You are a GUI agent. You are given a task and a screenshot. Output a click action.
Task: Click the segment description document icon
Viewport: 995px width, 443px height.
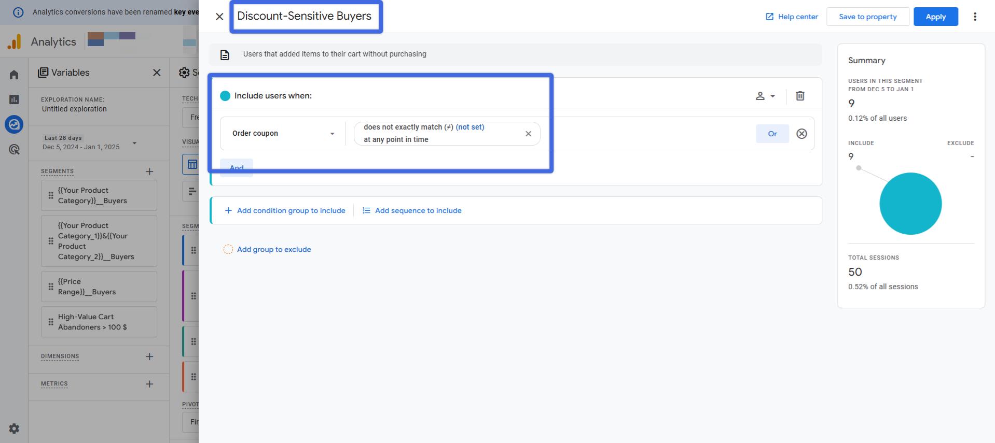tap(225, 54)
